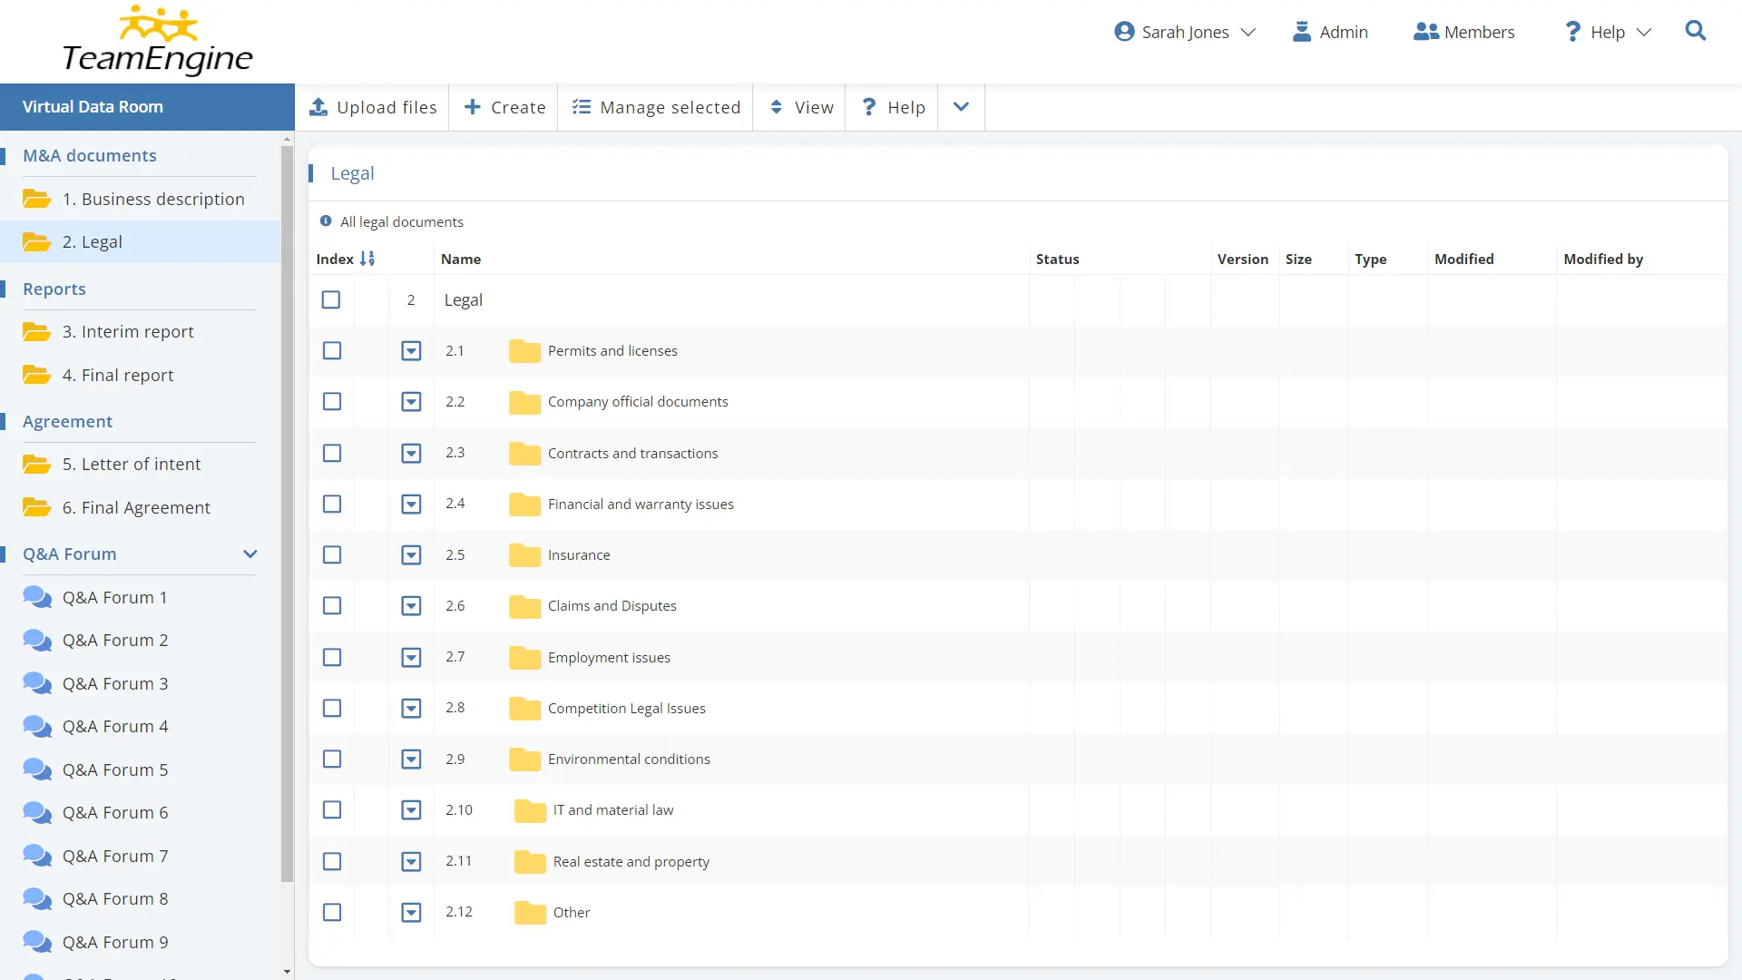Open the row menu arrow for Permits and licenses
The width and height of the screenshot is (1742, 980).
pyautogui.click(x=411, y=350)
